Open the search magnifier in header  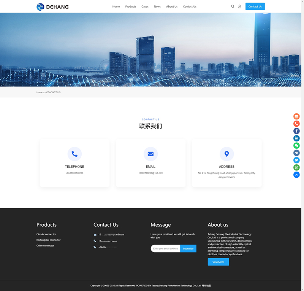pos(233,6)
